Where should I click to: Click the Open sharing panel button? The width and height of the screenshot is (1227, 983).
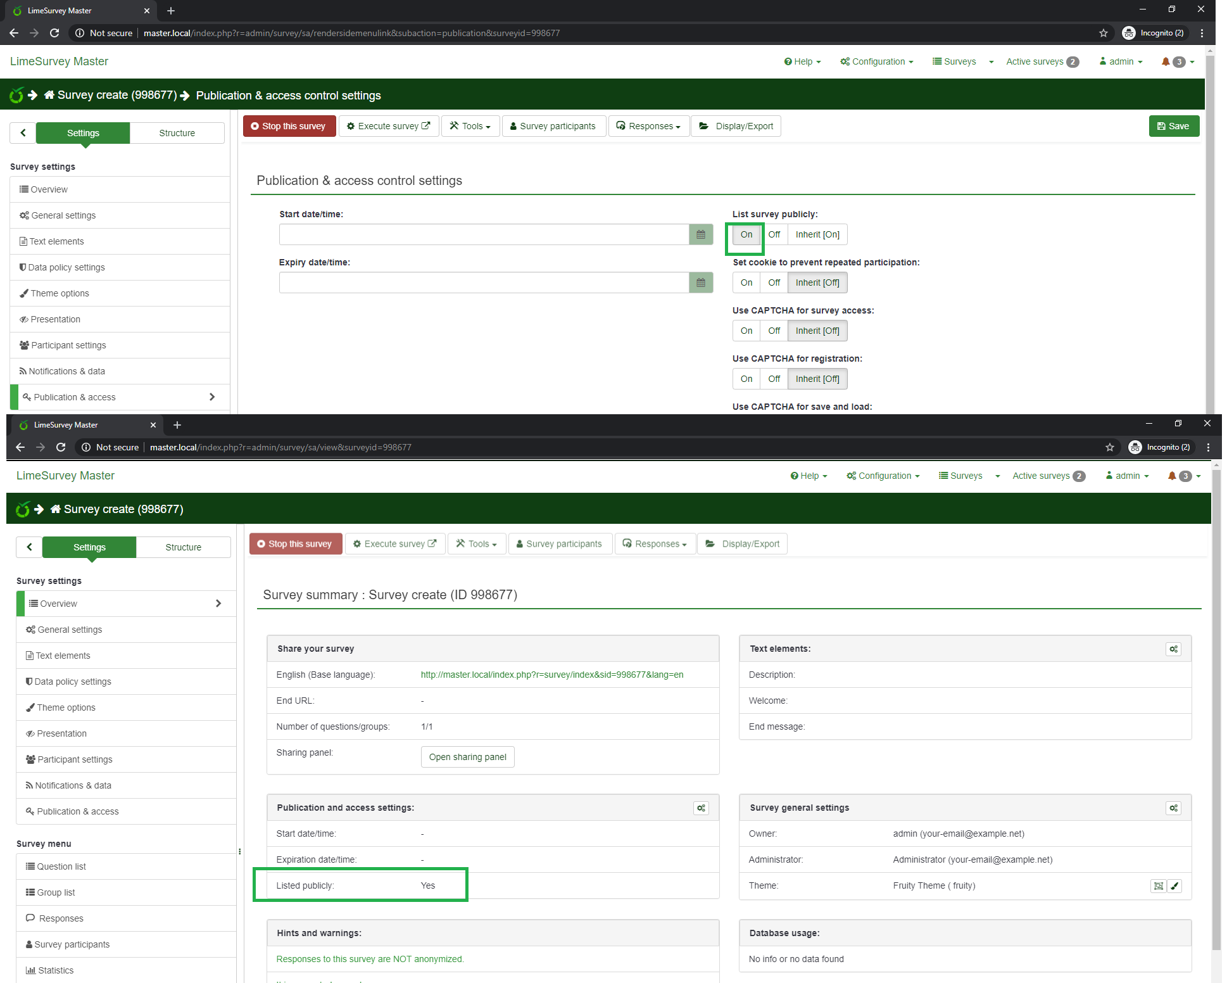467,757
